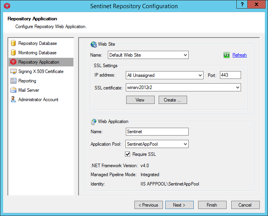Click the Repository Database cylinder icon
Viewport: 268px width, 216px height.
[13, 43]
